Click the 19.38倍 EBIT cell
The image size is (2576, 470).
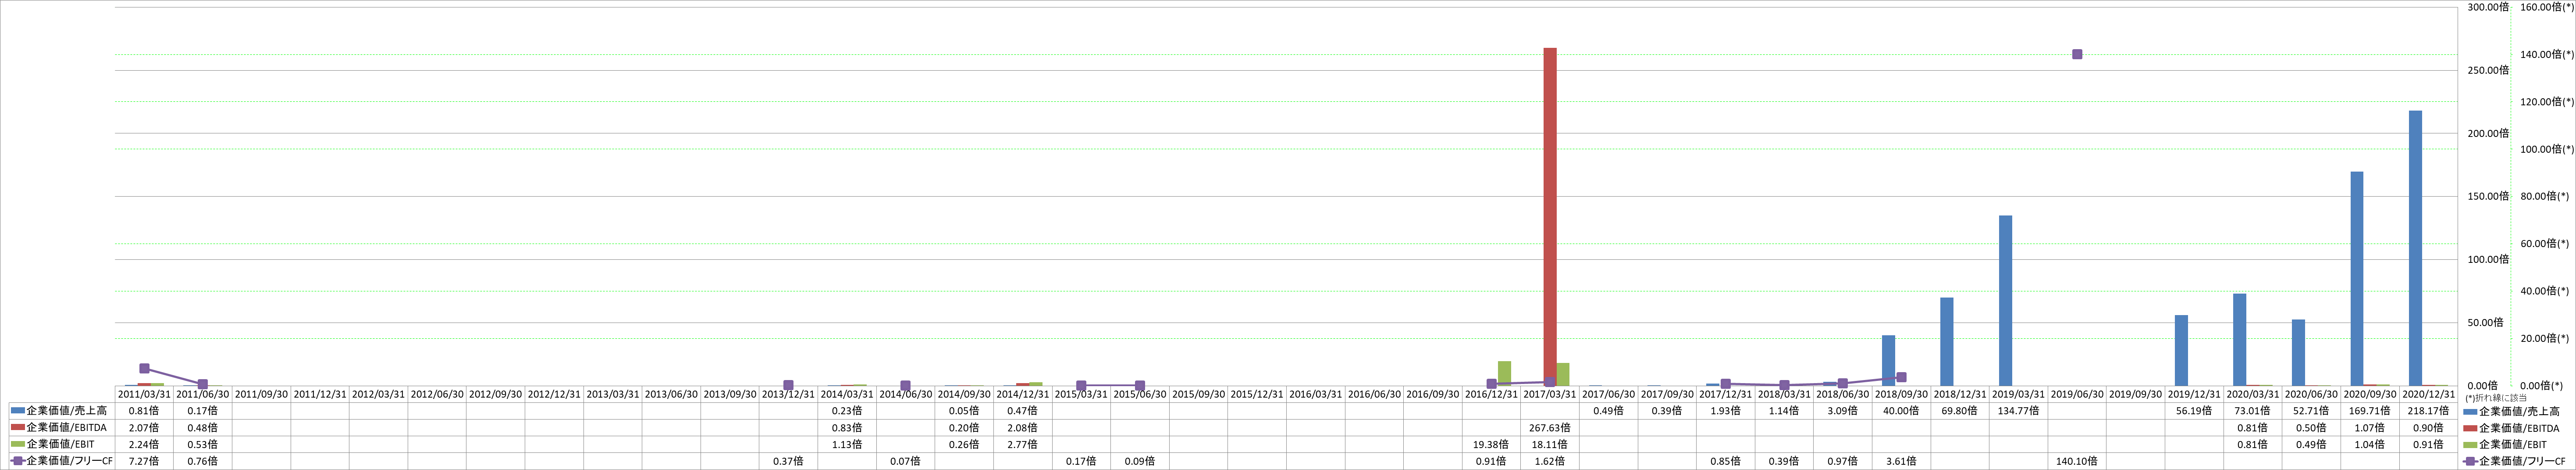click(x=1491, y=444)
